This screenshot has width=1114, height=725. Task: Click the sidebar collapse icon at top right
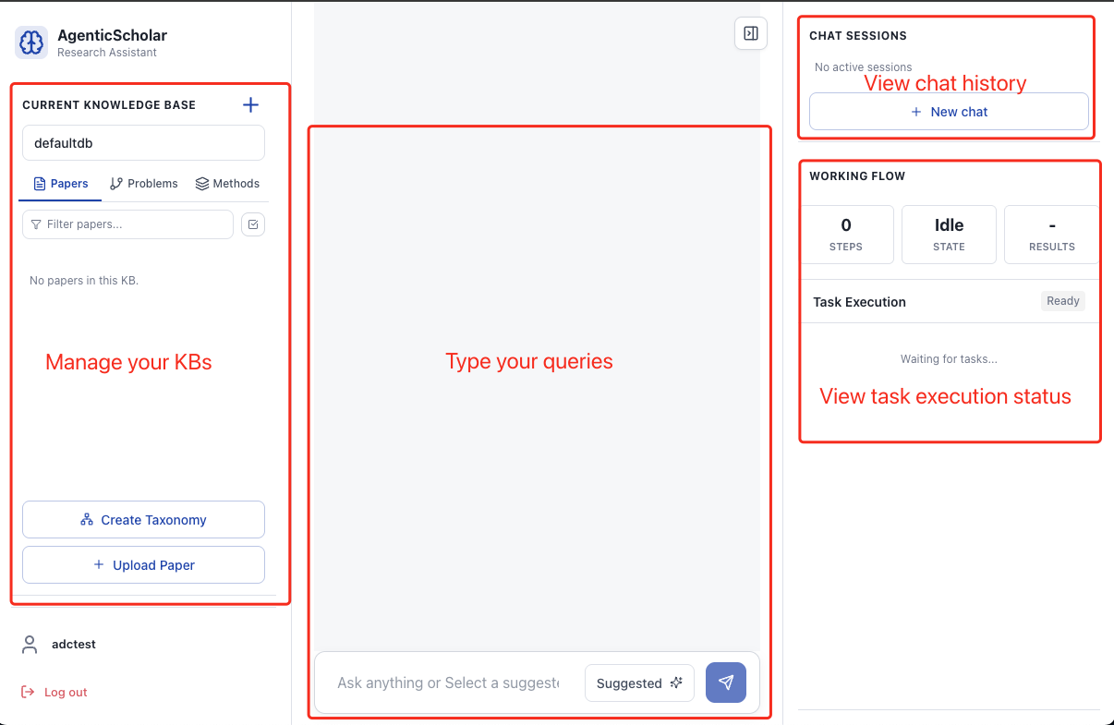click(x=750, y=33)
